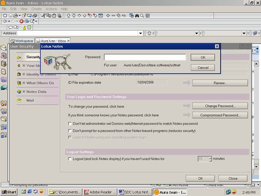Enable Logout and lock Notes display checkbox
The height and width of the screenshot is (196, 261).
(x=70, y=159)
